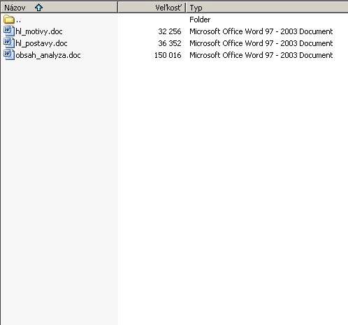Sort files by Typ column header
Viewport: 348px width, 325px height.
click(x=267, y=8)
